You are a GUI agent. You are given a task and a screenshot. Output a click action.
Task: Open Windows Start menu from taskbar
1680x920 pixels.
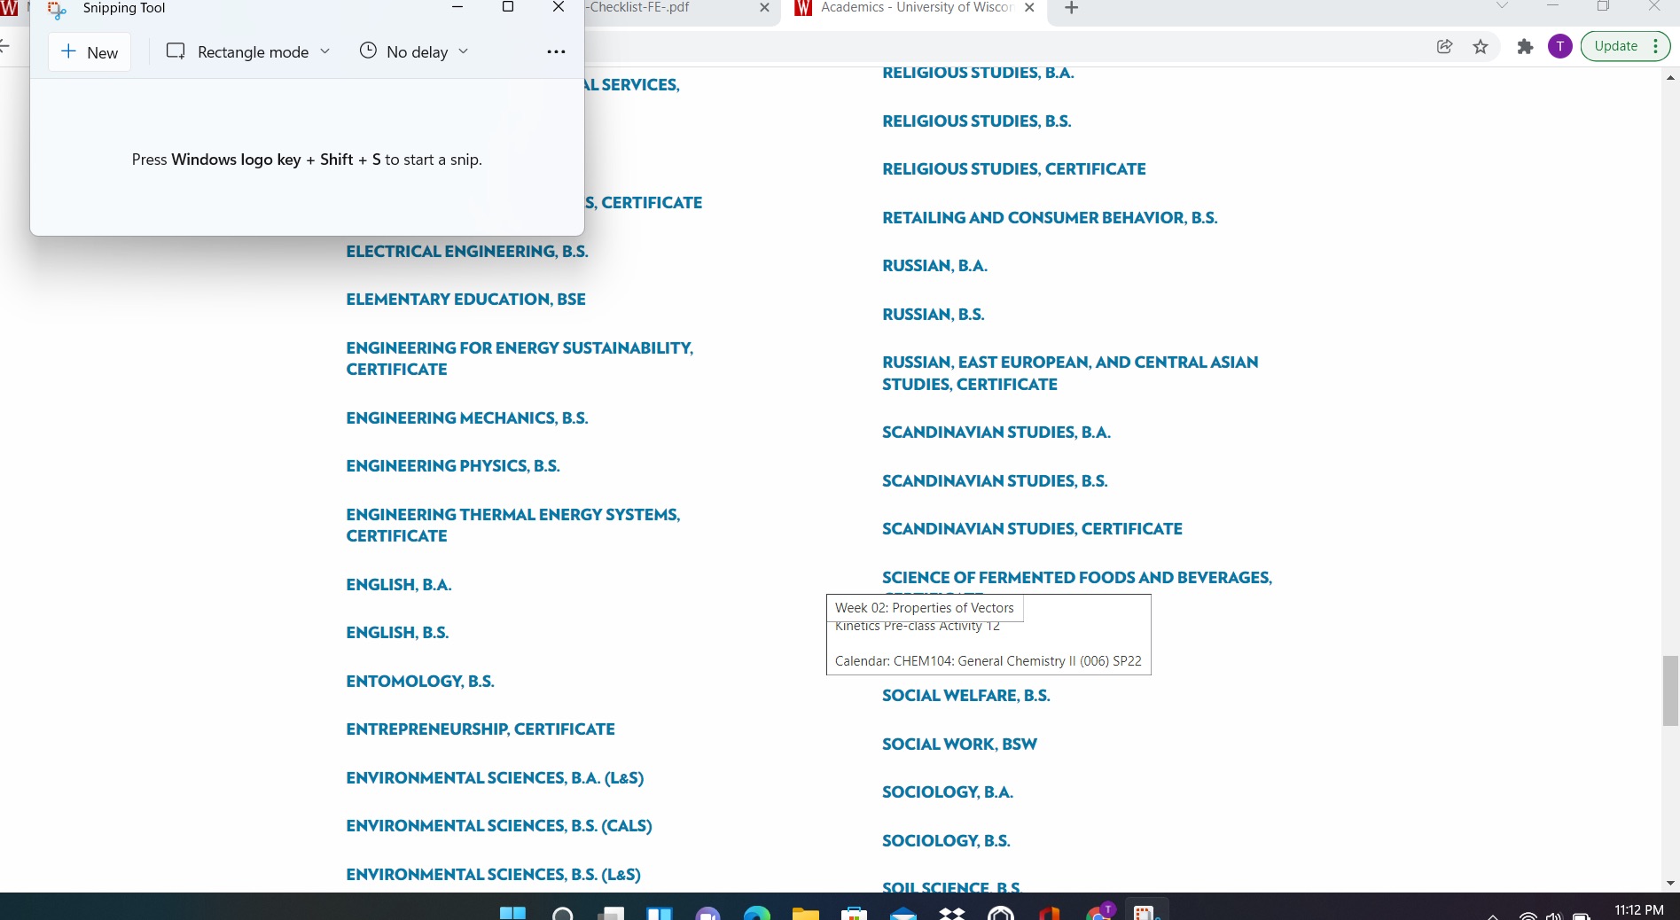512,913
